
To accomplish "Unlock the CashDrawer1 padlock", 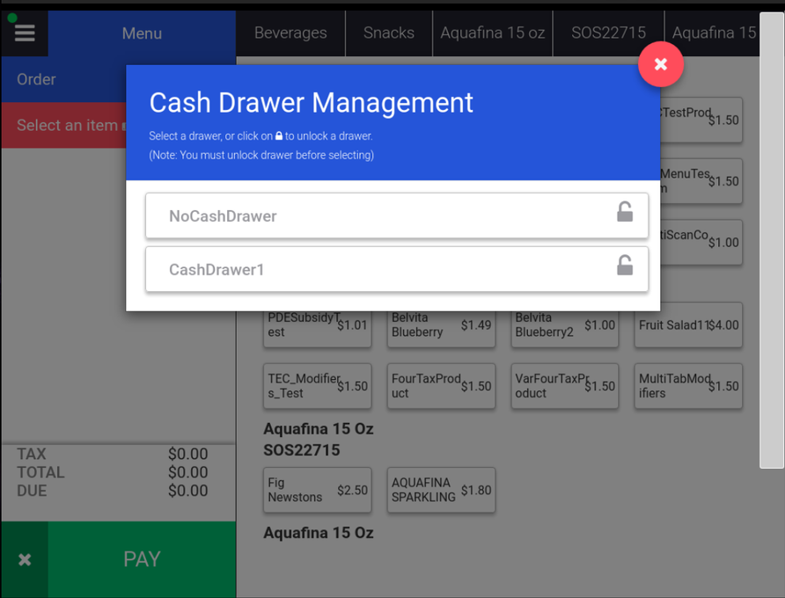I will pos(624,266).
